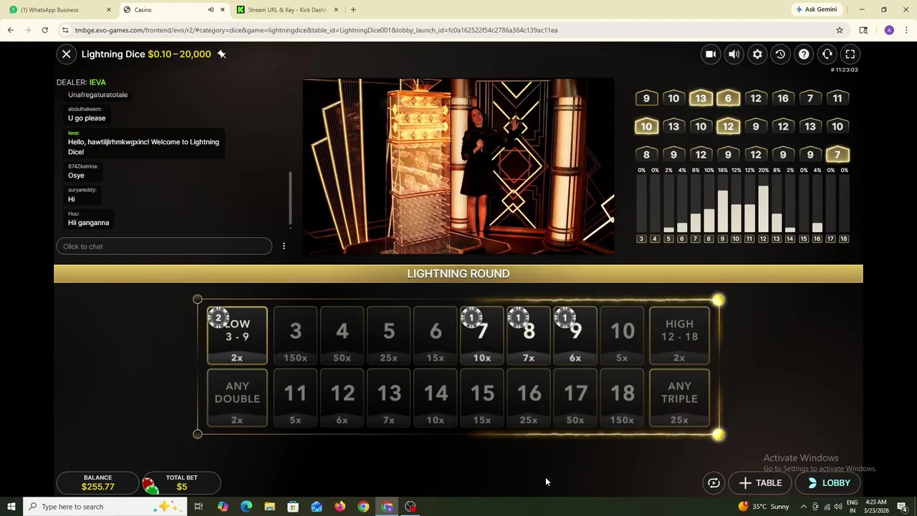This screenshot has width=917, height=516.
Task: Go to the LOBBY button
Action: (x=828, y=483)
